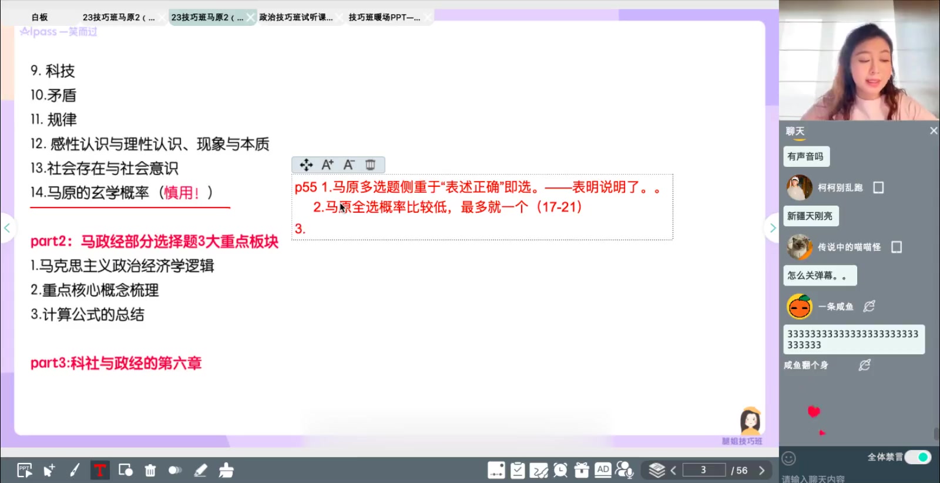940x483 pixels.
Task: Click the chat input 请输入聊天内容
Action: click(813, 478)
